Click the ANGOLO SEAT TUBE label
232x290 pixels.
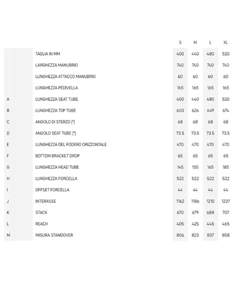point(56,133)
